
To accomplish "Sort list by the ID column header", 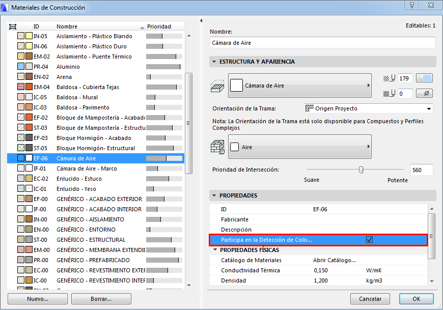I will [x=43, y=26].
